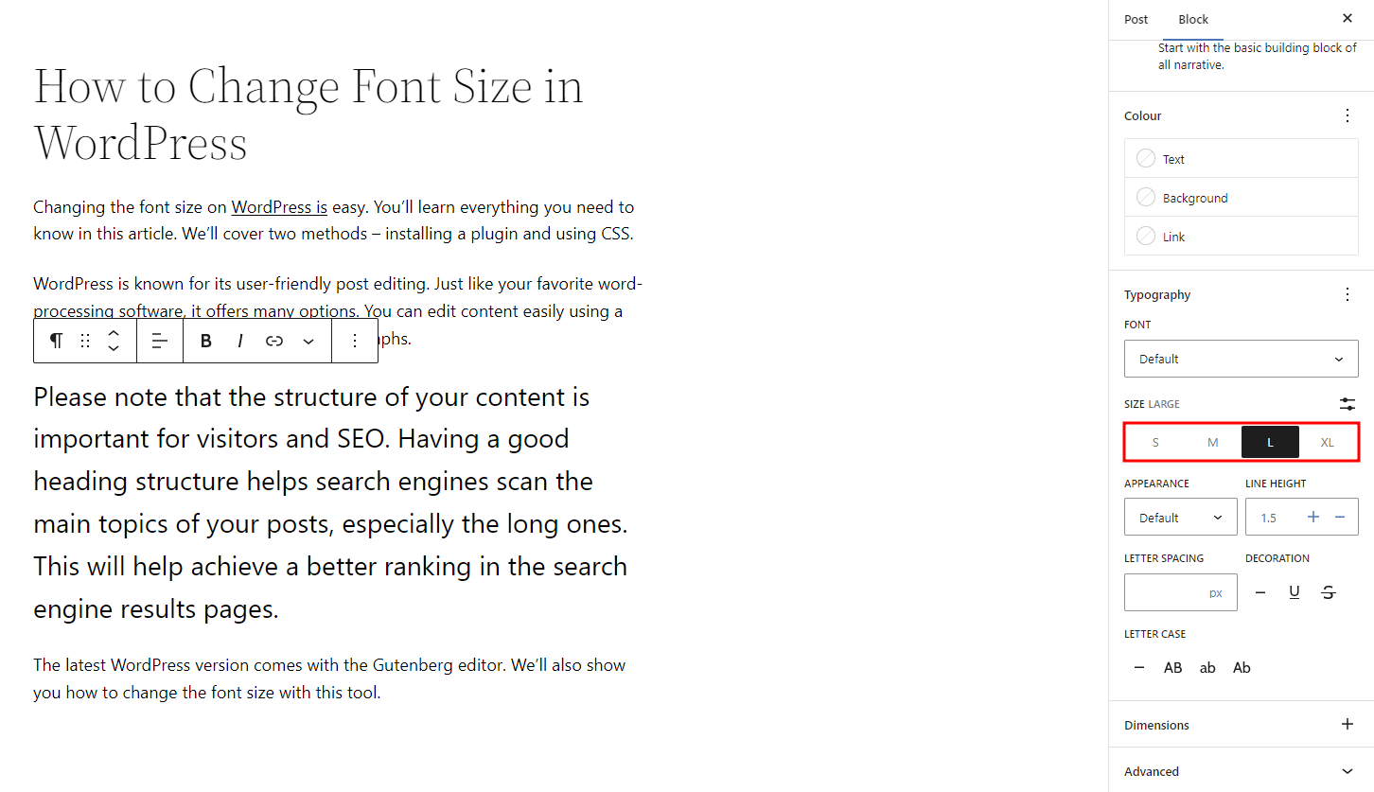Select the XL font size button
Screen dimensions: 1374x792
[x=1327, y=442]
